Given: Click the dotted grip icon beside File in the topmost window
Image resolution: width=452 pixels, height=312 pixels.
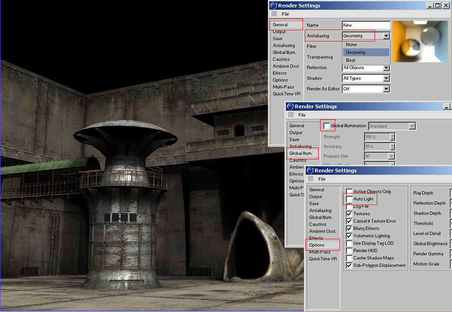Looking at the screenshot, I should pos(274,14).
